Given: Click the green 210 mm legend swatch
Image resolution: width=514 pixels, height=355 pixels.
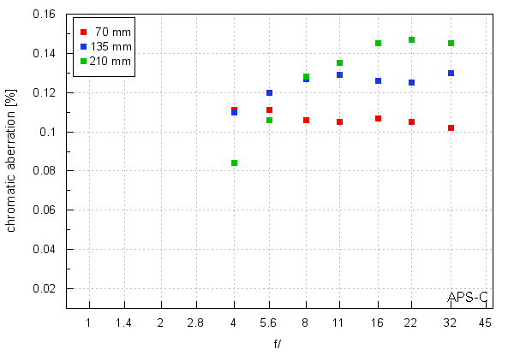Looking at the screenshot, I should click(x=83, y=61).
